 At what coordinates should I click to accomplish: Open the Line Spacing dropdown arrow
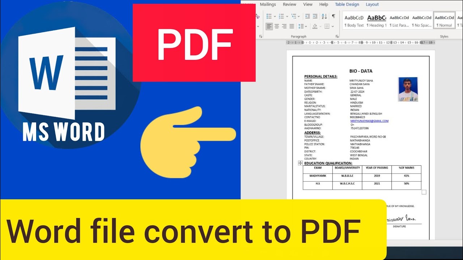[x=306, y=26]
